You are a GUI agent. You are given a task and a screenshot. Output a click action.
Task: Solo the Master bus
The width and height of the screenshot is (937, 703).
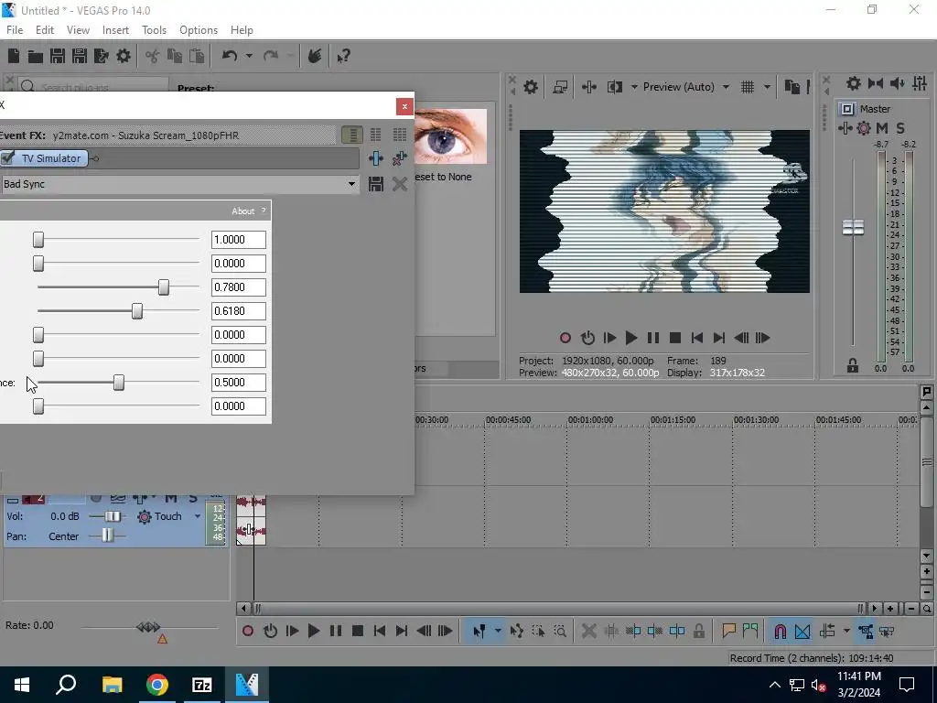tap(900, 128)
